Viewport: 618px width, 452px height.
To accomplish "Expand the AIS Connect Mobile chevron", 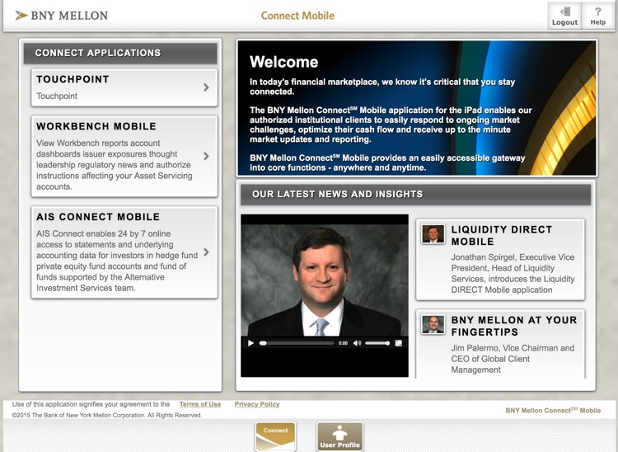I will pos(206,252).
